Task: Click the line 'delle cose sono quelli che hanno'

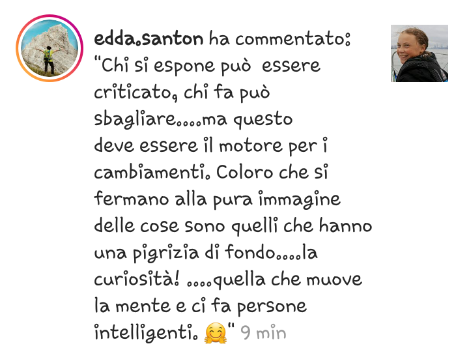Action: pyautogui.click(x=233, y=226)
